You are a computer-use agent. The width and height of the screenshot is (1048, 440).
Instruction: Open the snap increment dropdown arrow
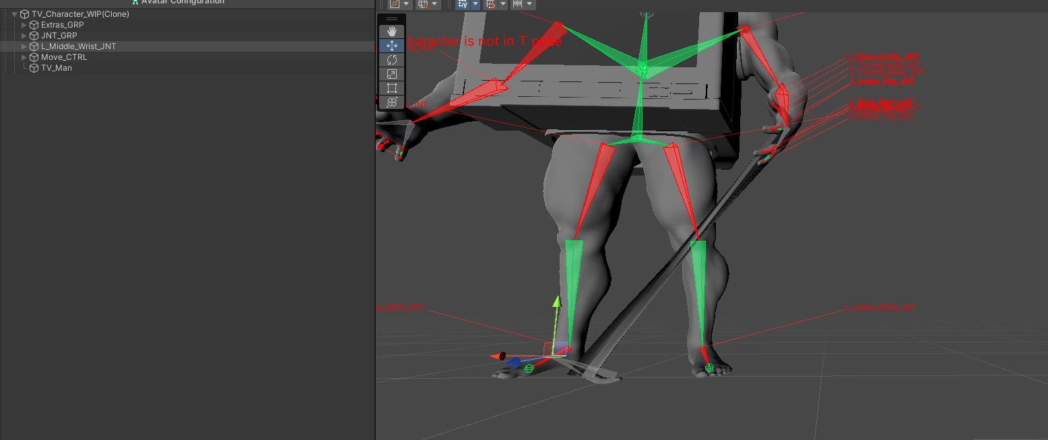point(503,4)
